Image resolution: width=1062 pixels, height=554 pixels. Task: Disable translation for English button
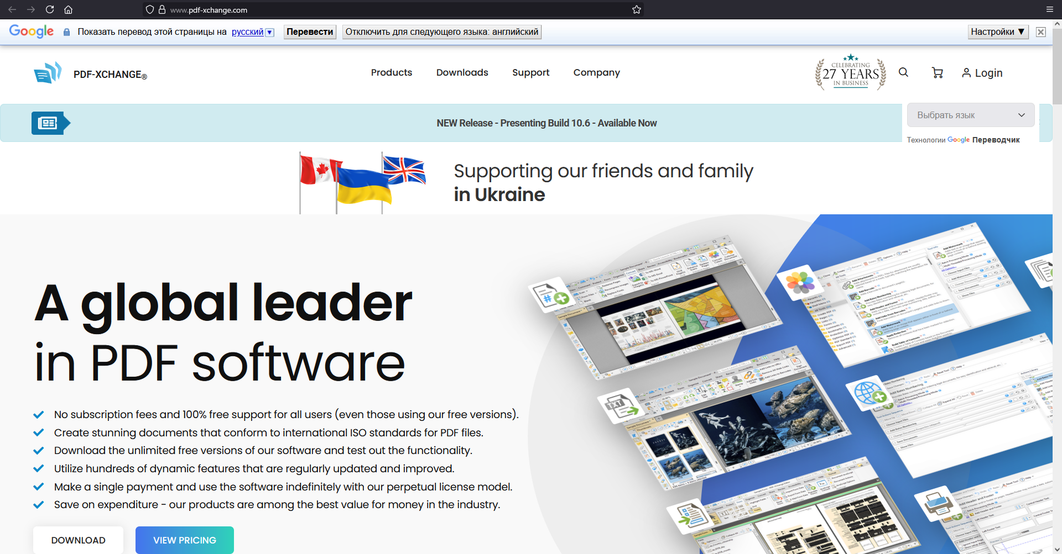[x=442, y=32]
